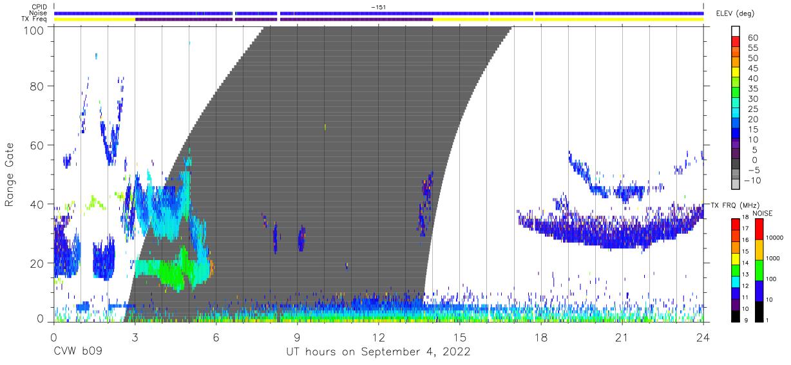Screen dimensions: 791x365
Task: Click y-axis tick label '40'
Action: pos(38,204)
